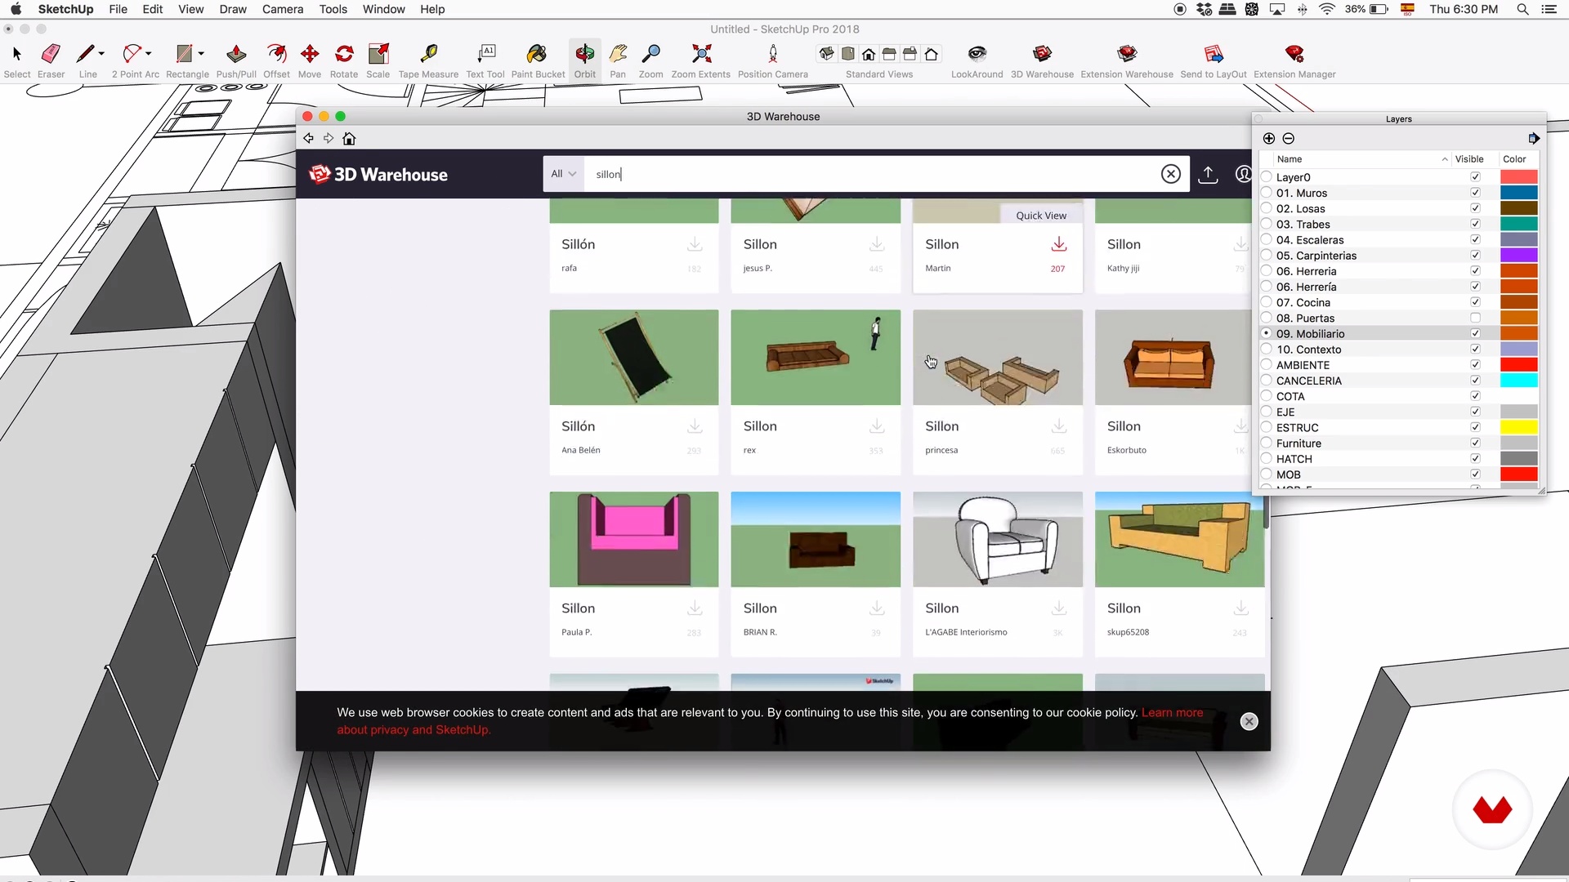Expand the Line tool dropdown arrow
This screenshot has width=1569, height=882.
pyautogui.click(x=101, y=54)
